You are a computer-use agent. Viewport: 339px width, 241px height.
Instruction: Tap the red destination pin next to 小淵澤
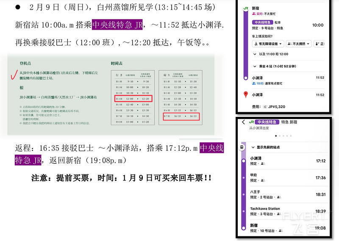coord(246,95)
